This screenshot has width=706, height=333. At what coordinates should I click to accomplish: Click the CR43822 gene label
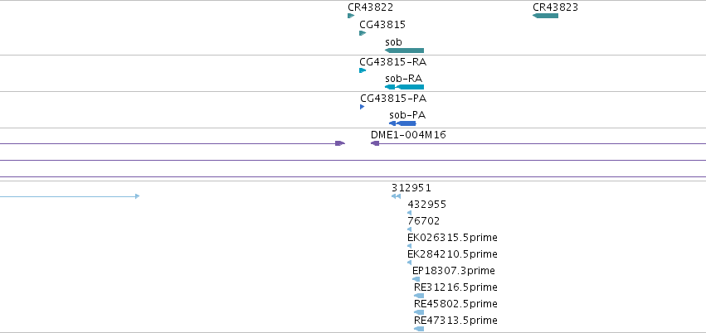[x=370, y=7]
